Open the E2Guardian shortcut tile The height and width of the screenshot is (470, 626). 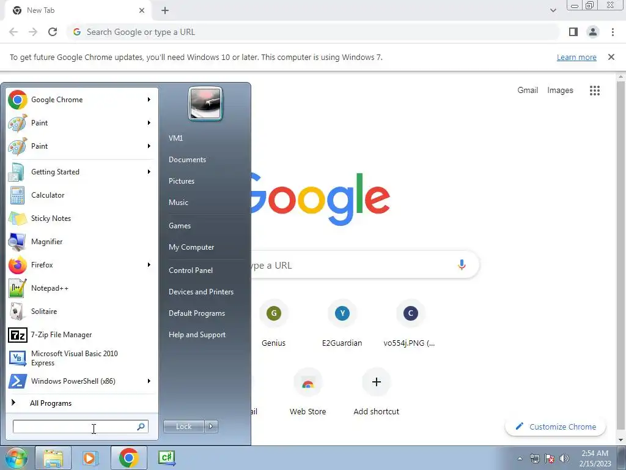tap(342, 324)
